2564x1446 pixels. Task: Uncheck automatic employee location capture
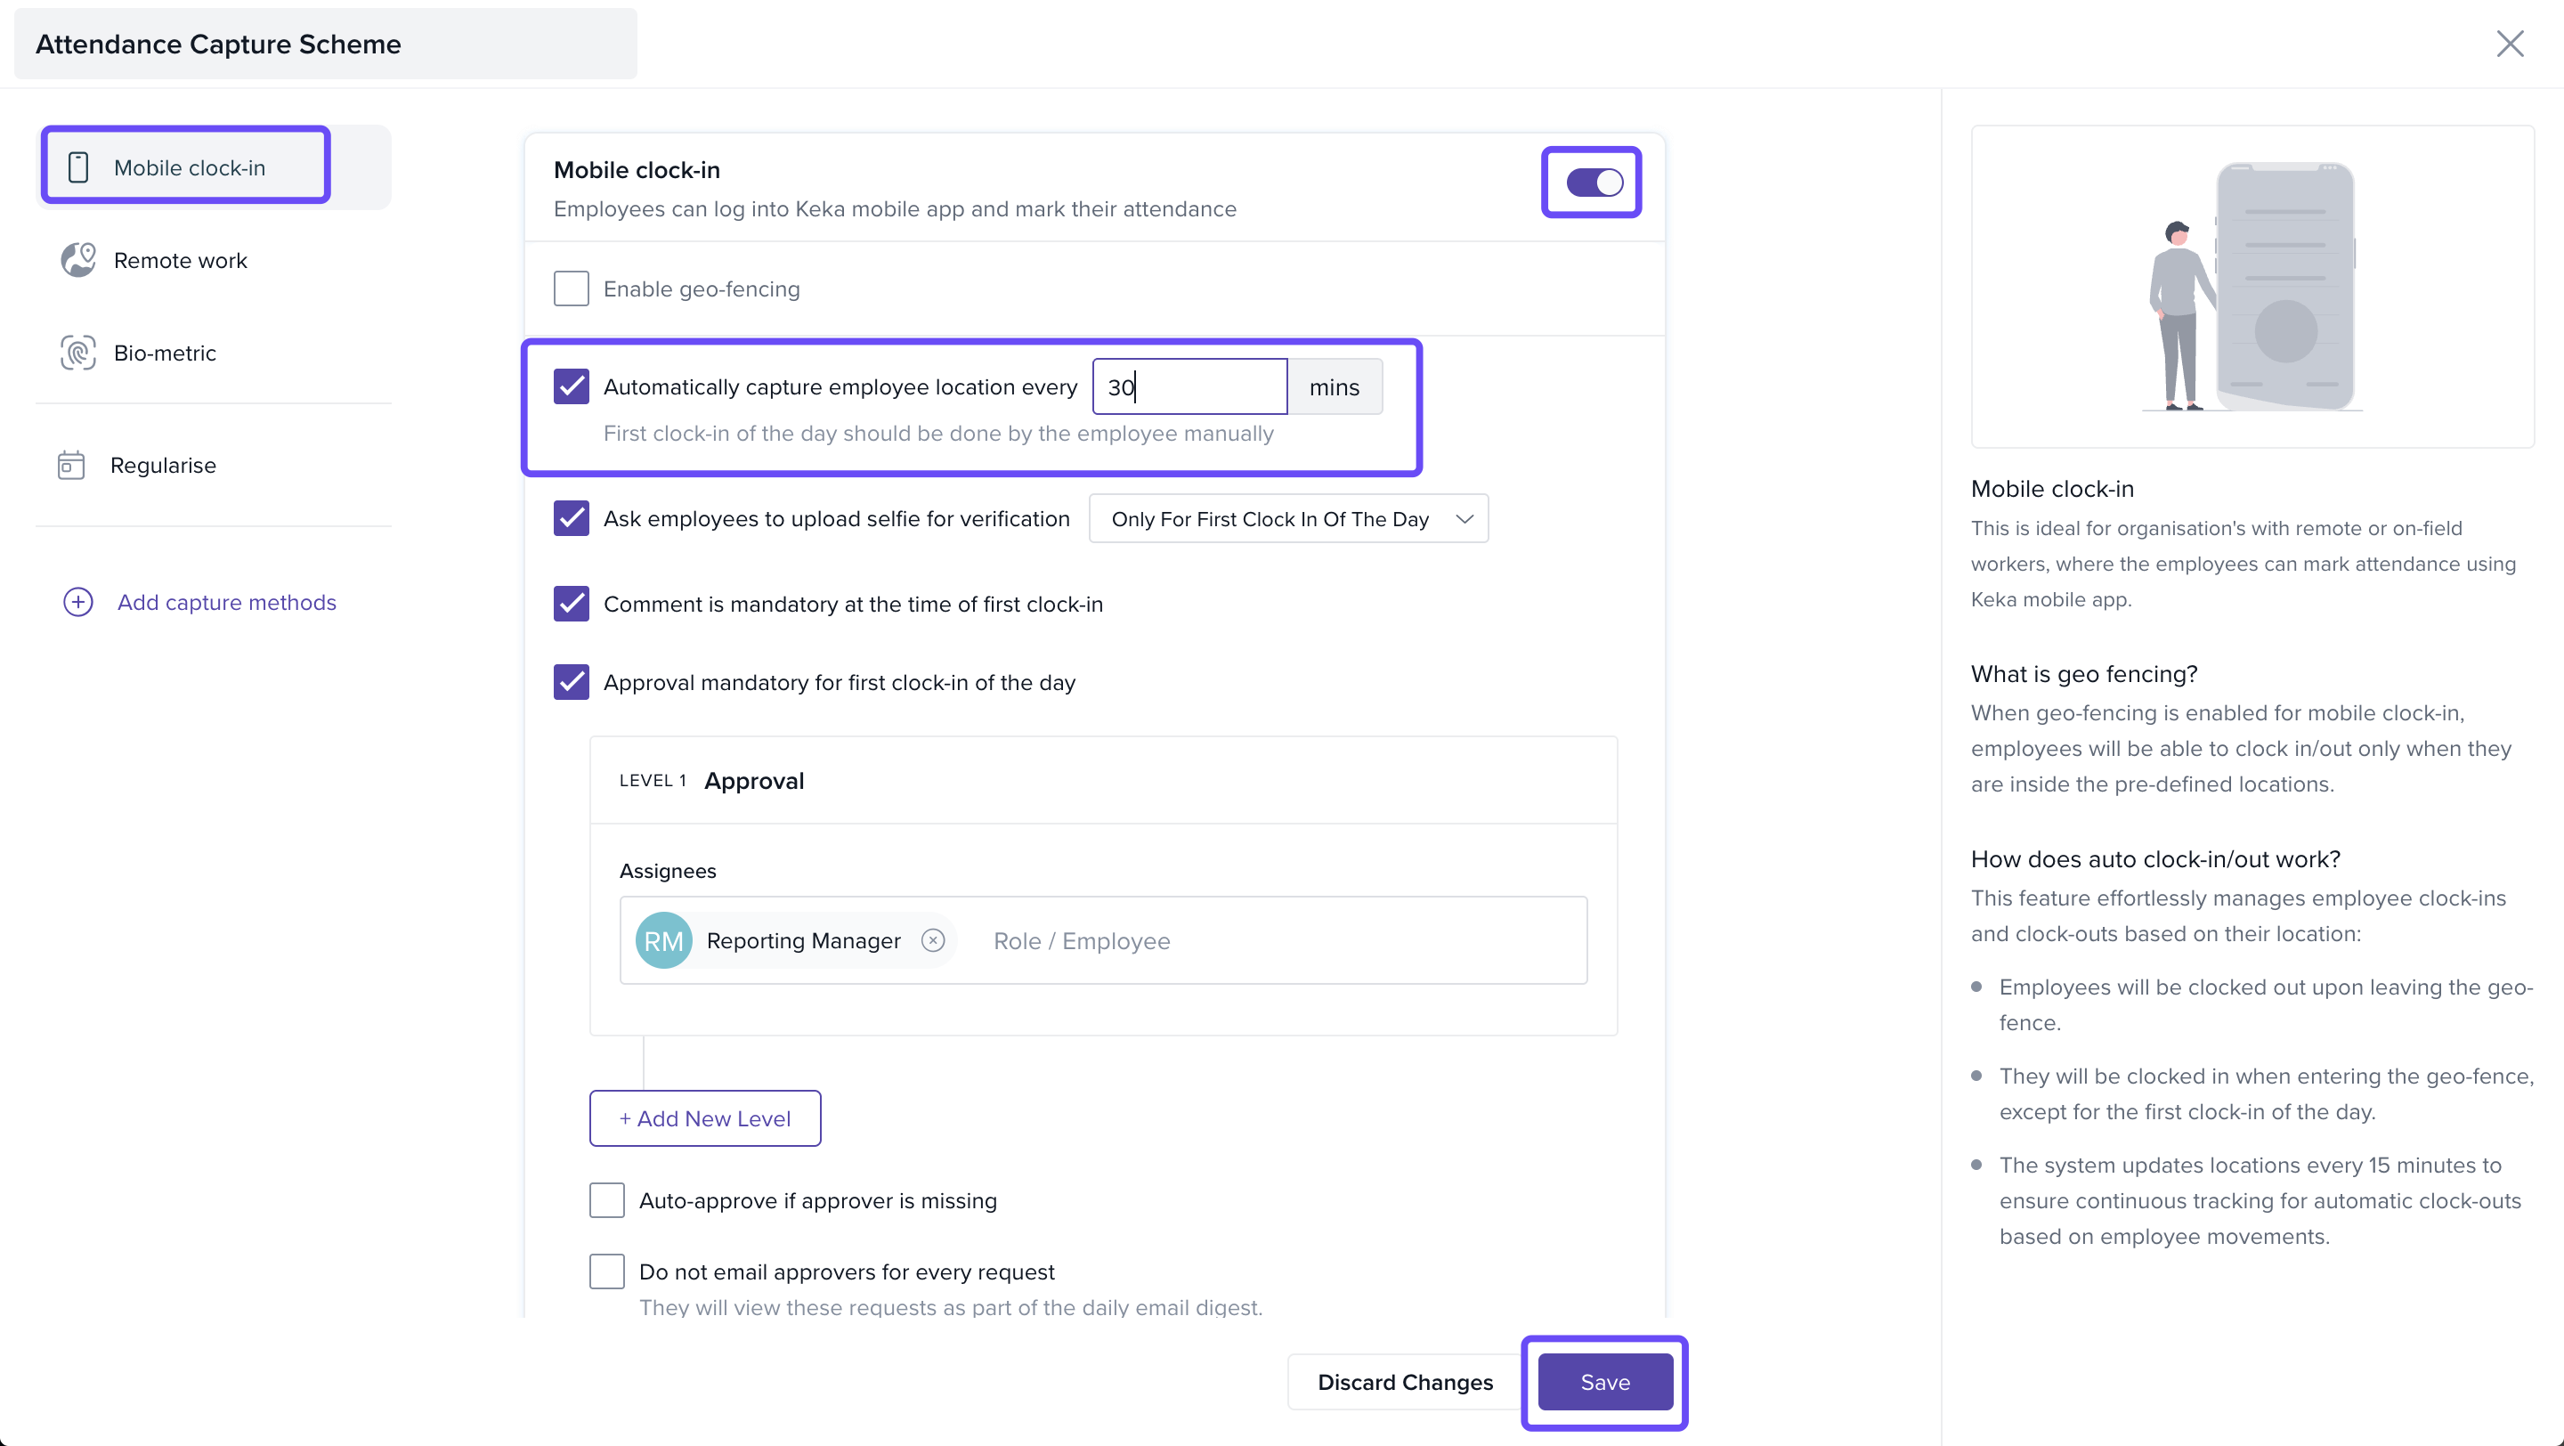click(x=572, y=386)
